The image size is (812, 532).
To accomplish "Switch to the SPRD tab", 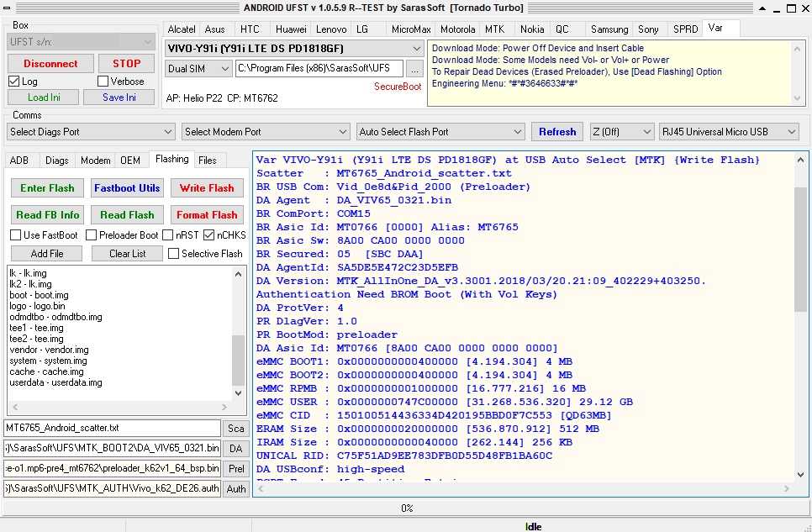I will tap(686, 29).
